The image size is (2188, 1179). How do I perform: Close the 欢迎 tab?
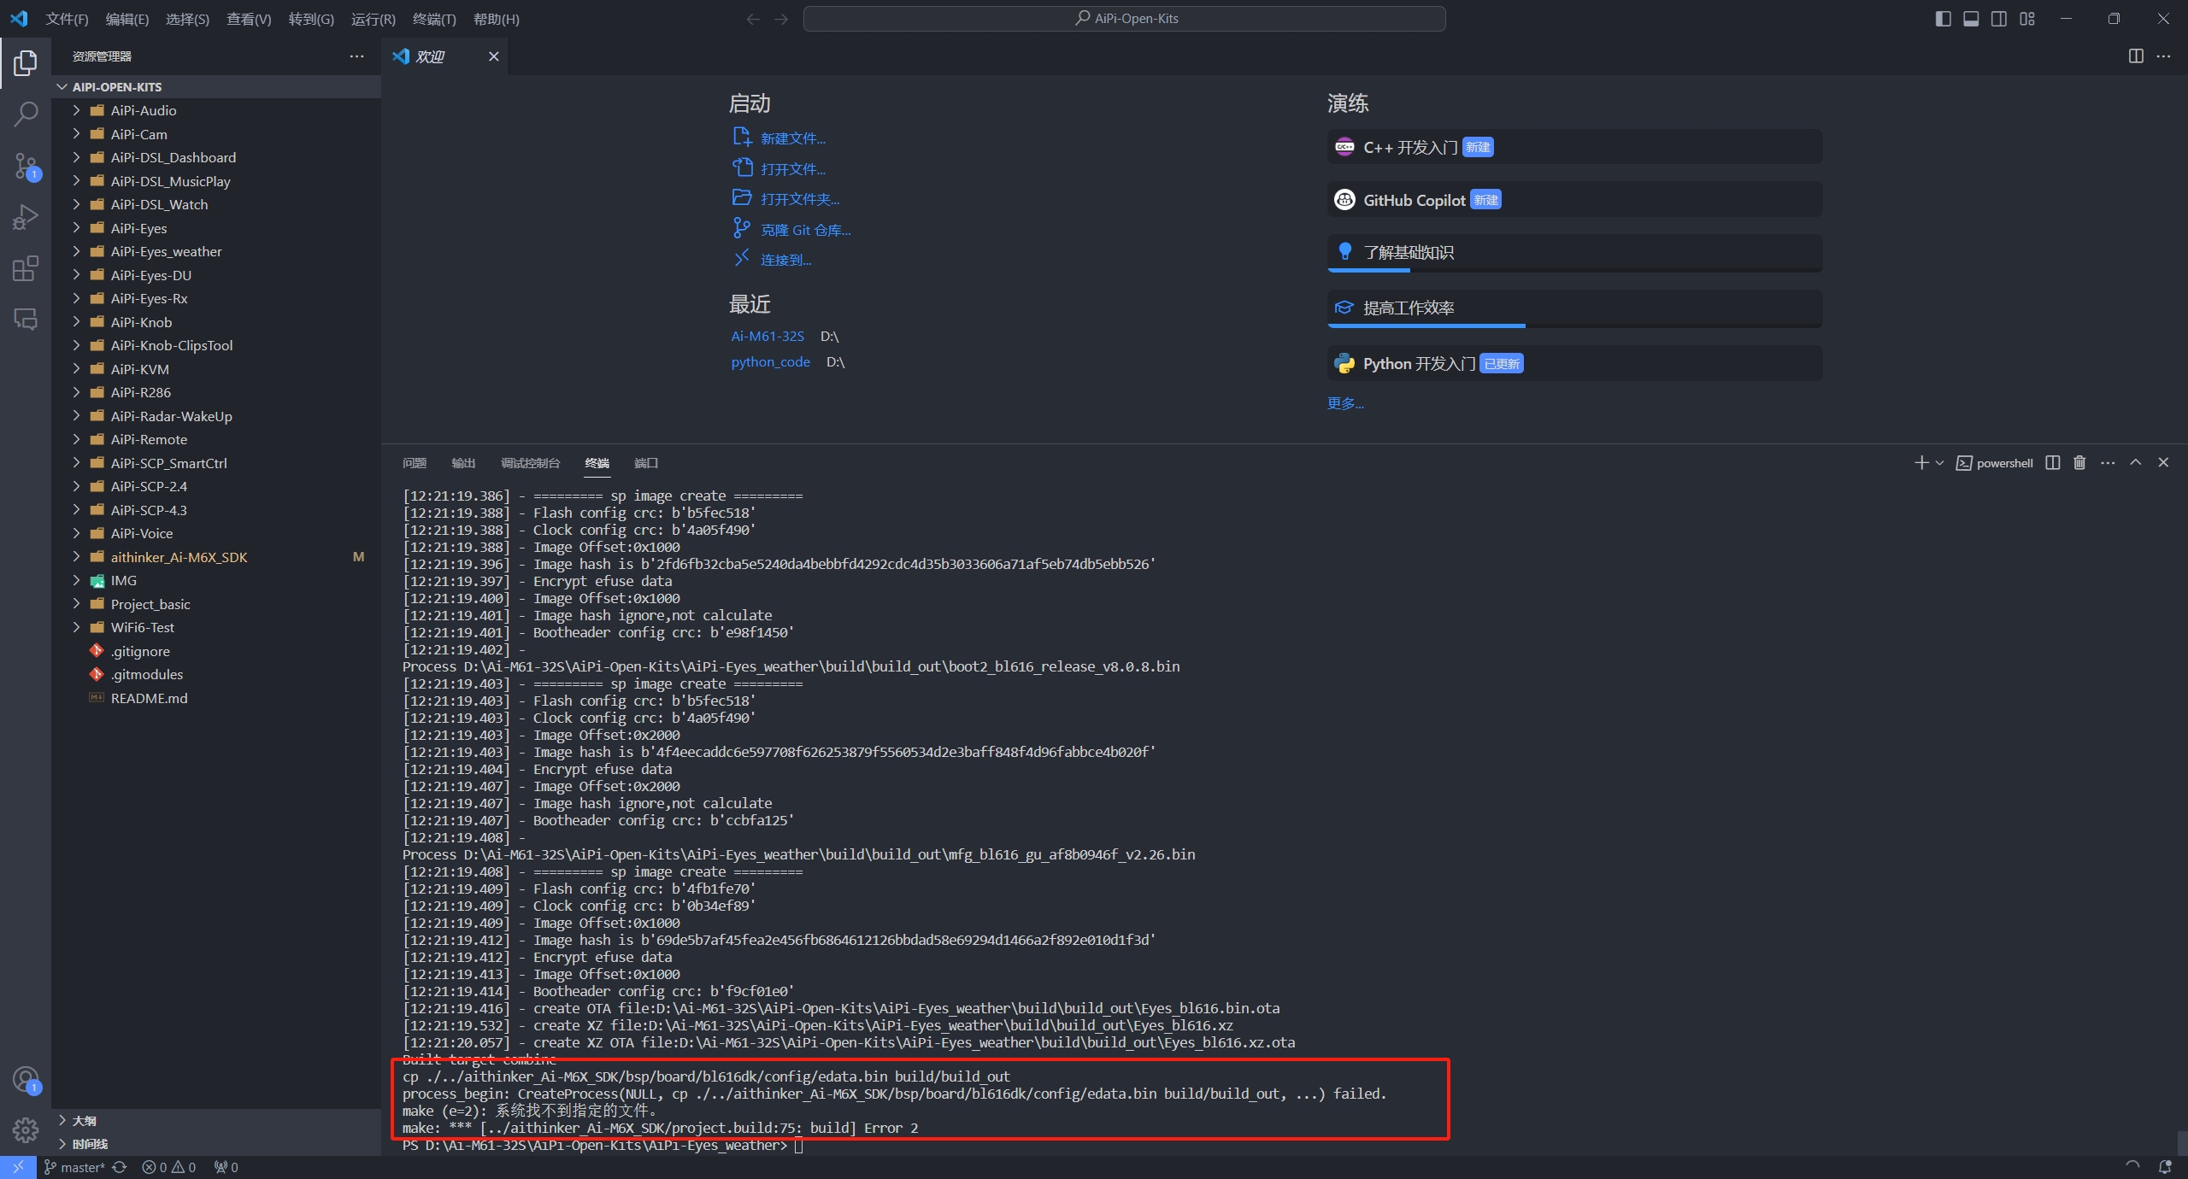[493, 56]
